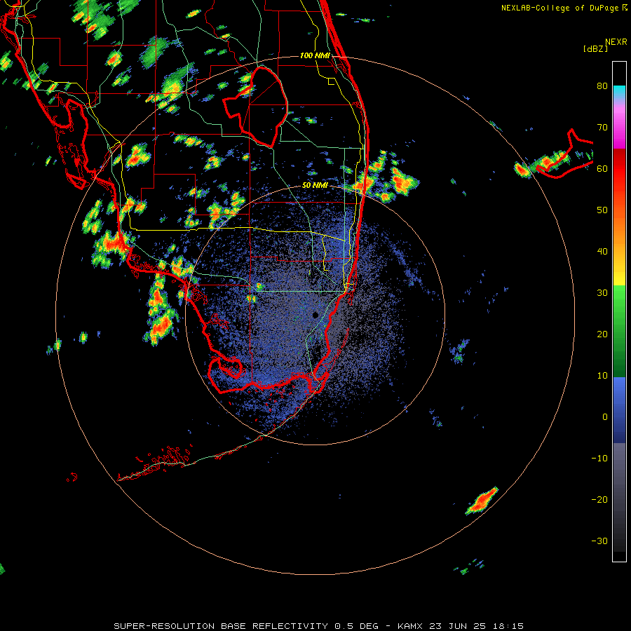Screen dimensions: 631x631
Task: Click the -10 value on the dBZ scale
Action: point(599,458)
